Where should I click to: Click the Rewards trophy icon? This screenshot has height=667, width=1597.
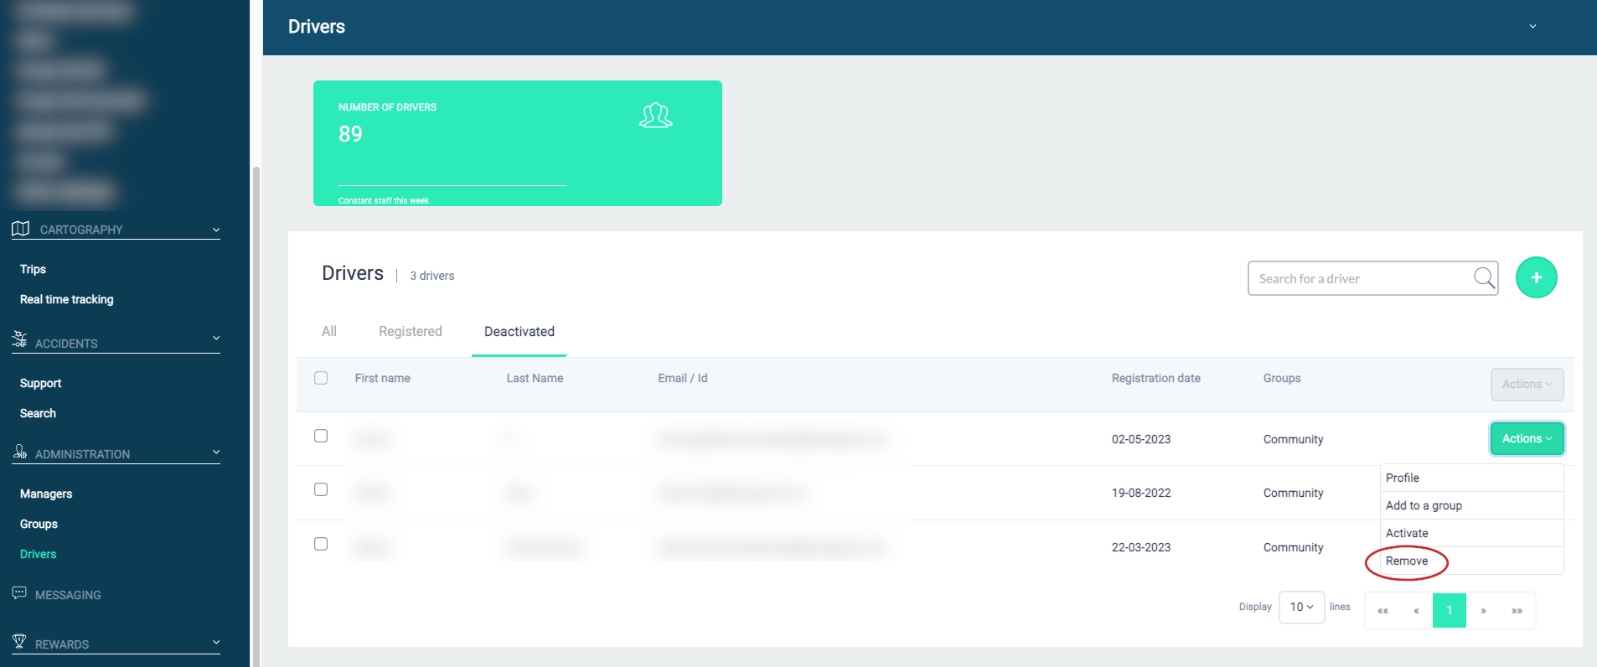19,642
